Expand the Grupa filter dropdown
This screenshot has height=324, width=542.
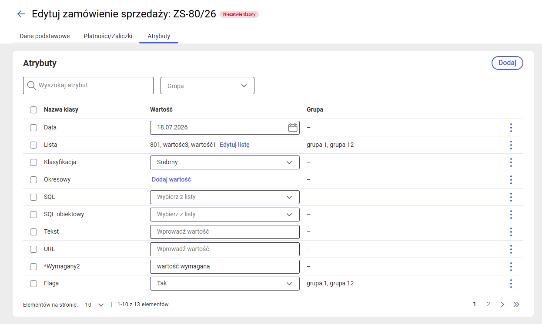pyautogui.click(x=207, y=86)
